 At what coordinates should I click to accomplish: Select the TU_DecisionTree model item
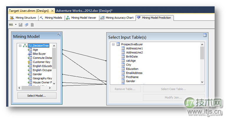39,46
